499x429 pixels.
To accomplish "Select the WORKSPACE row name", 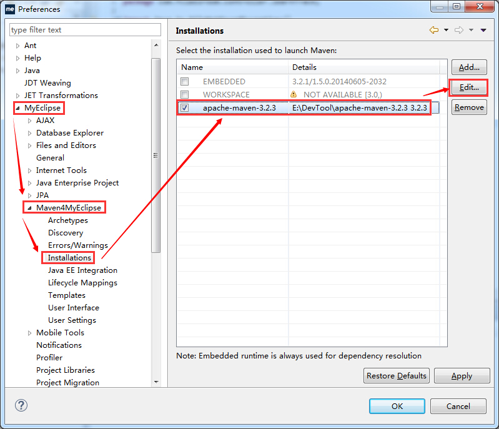I will pyautogui.click(x=226, y=95).
